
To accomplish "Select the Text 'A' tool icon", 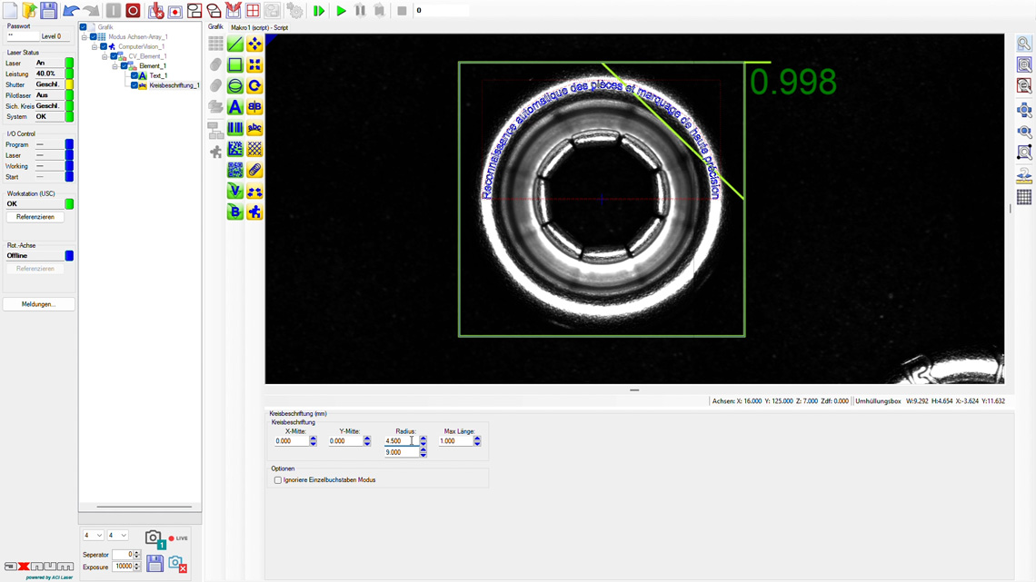I will coord(235,107).
